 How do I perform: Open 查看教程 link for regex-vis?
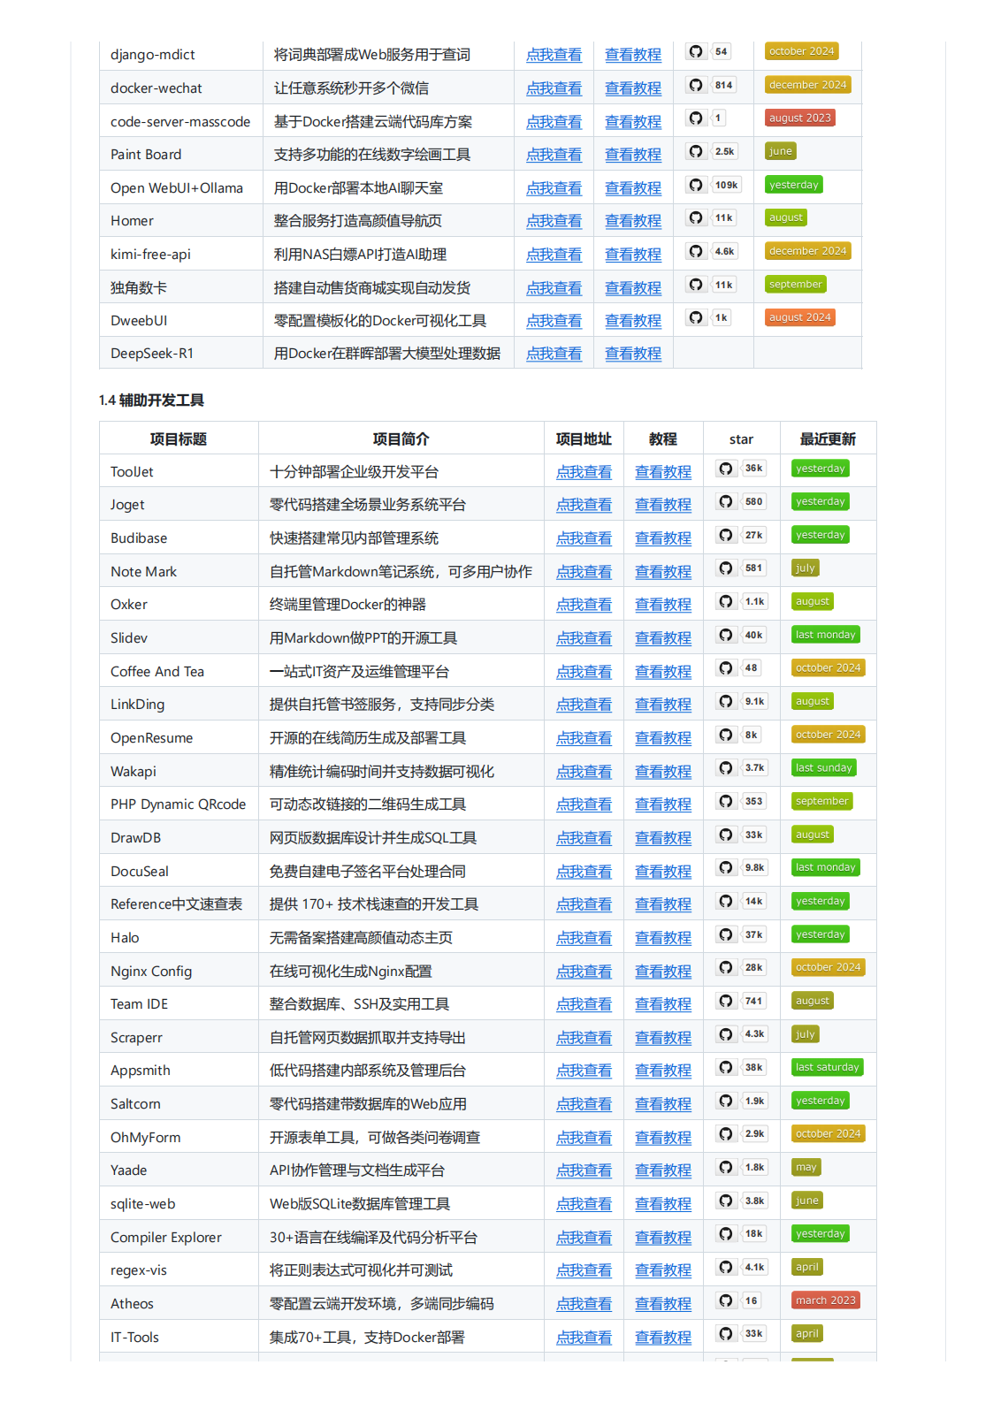coord(663,1270)
